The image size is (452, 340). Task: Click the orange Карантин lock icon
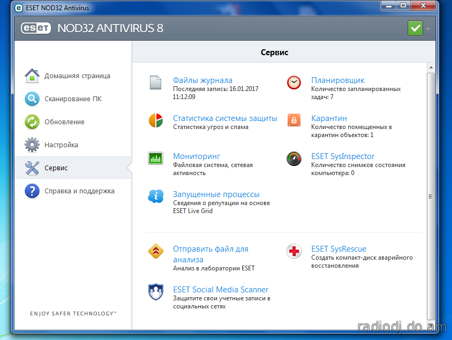pyautogui.click(x=294, y=120)
